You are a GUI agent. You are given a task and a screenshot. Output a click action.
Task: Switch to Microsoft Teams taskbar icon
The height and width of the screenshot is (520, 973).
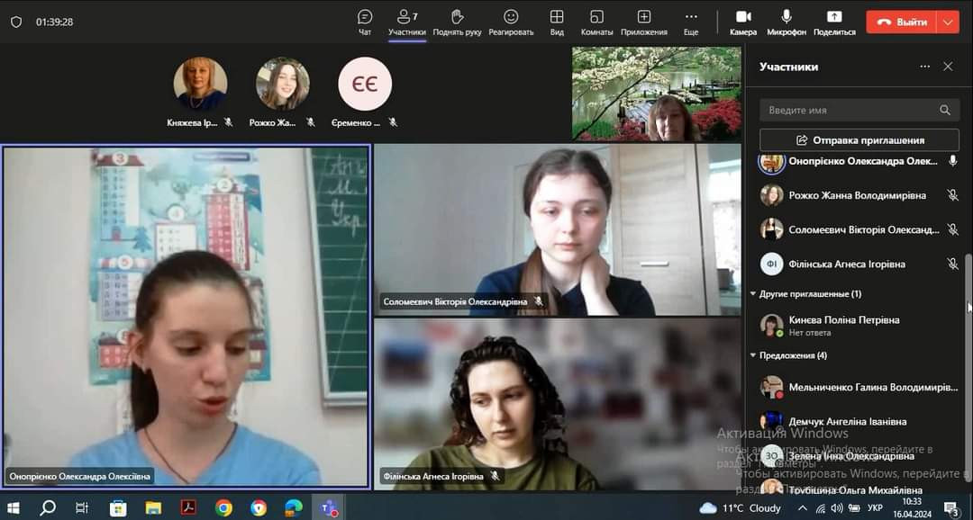coord(328,508)
